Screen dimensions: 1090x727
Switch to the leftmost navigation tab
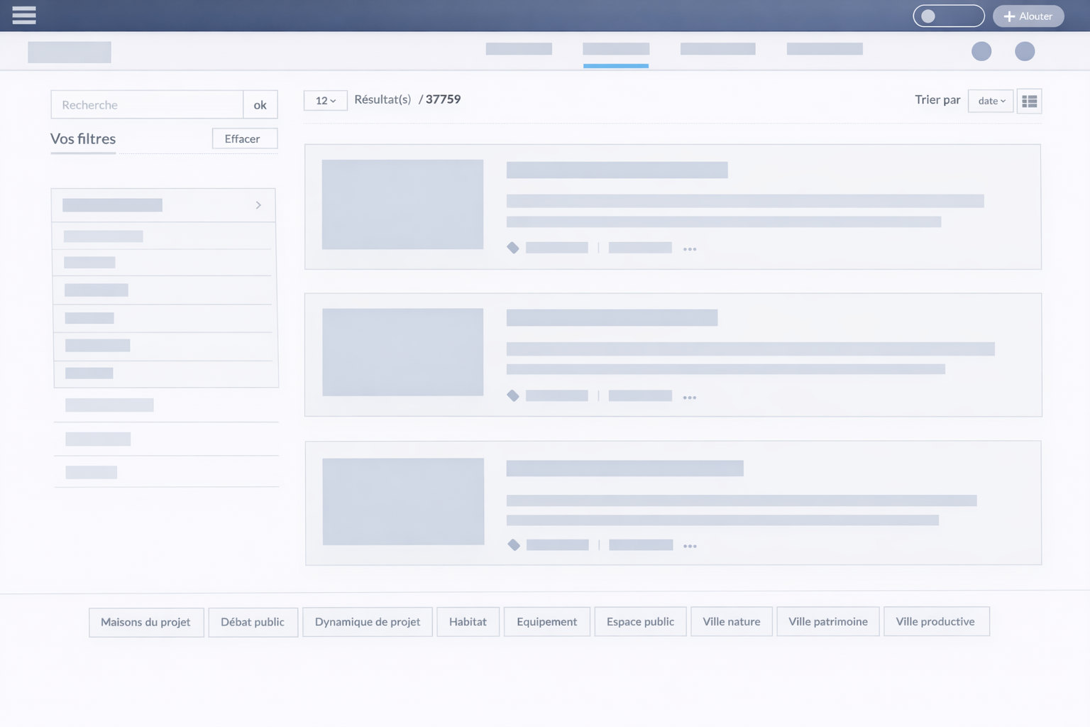(519, 49)
